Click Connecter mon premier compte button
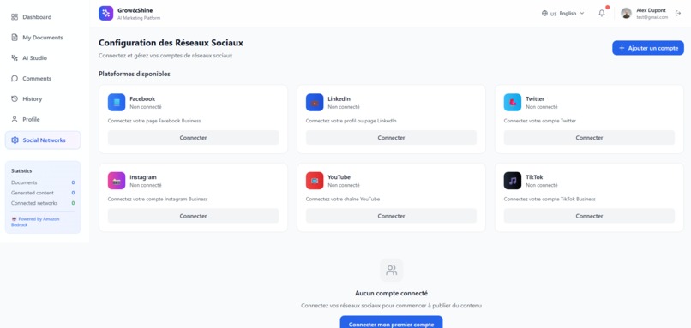 tap(391, 323)
